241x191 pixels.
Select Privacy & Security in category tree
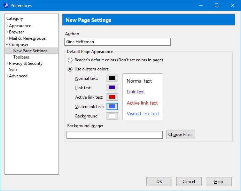(26, 63)
